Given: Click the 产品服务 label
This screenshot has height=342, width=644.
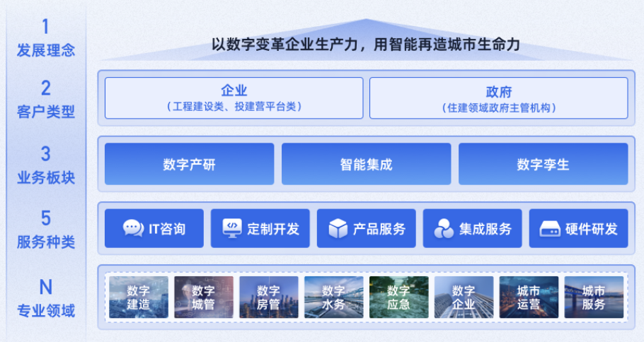Looking at the screenshot, I should [x=379, y=229].
